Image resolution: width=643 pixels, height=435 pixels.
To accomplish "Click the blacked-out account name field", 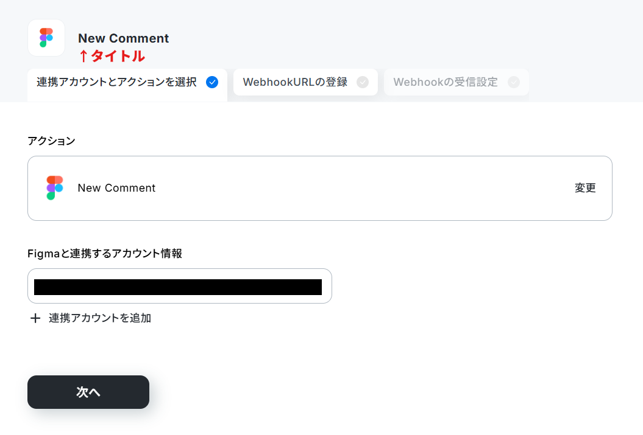I will 177,287.
